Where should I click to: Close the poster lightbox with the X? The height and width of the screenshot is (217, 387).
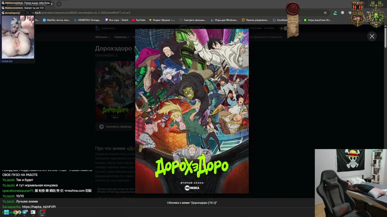[x=372, y=36]
